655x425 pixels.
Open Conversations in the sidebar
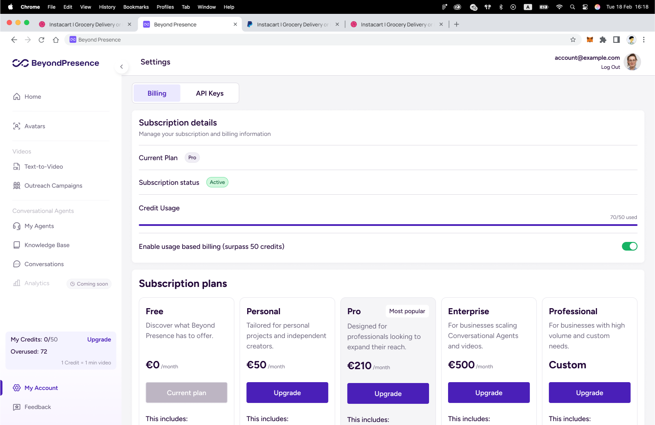[38, 264]
